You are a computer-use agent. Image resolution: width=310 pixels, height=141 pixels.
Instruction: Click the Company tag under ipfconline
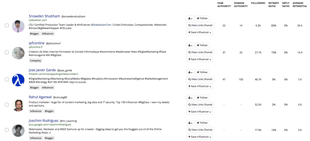[35, 61]
